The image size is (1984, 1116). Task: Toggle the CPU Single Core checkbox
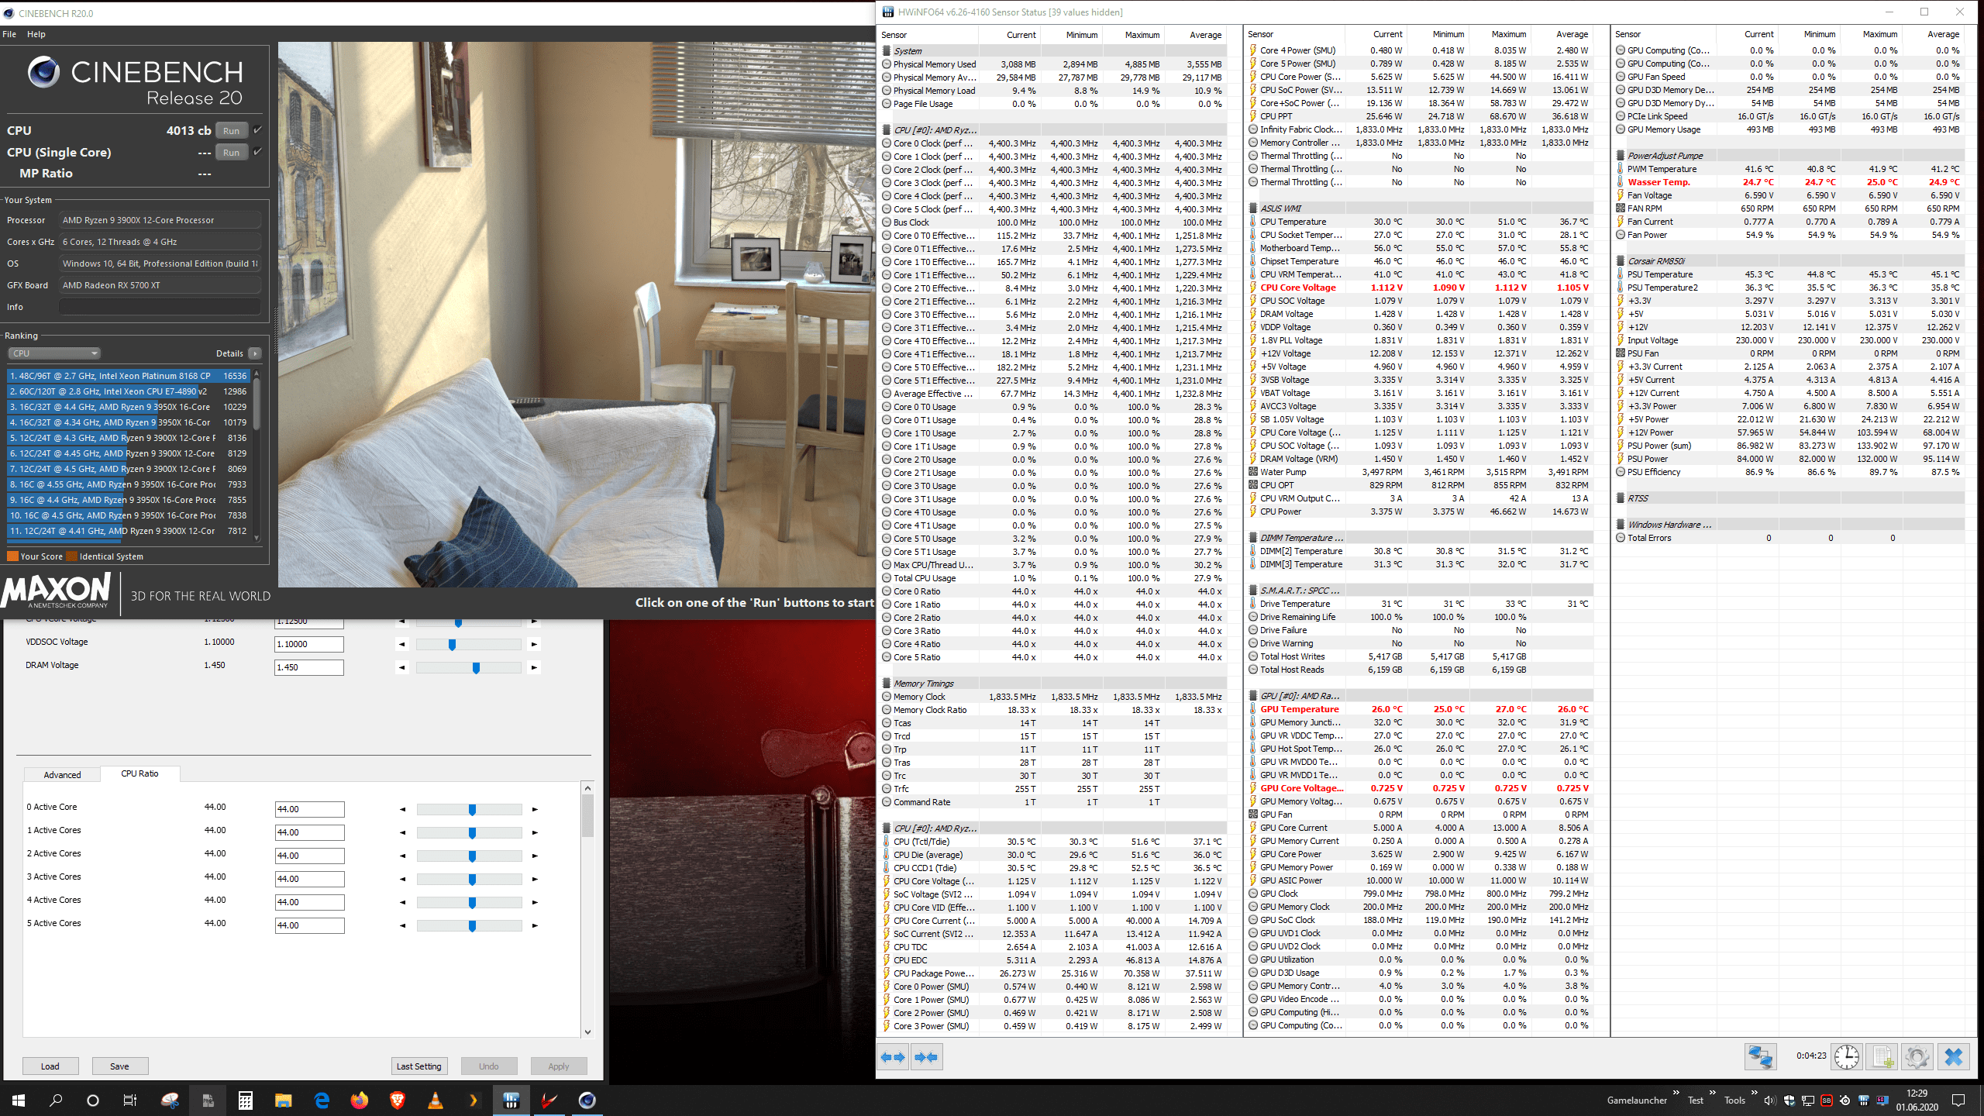tap(258, 152)
